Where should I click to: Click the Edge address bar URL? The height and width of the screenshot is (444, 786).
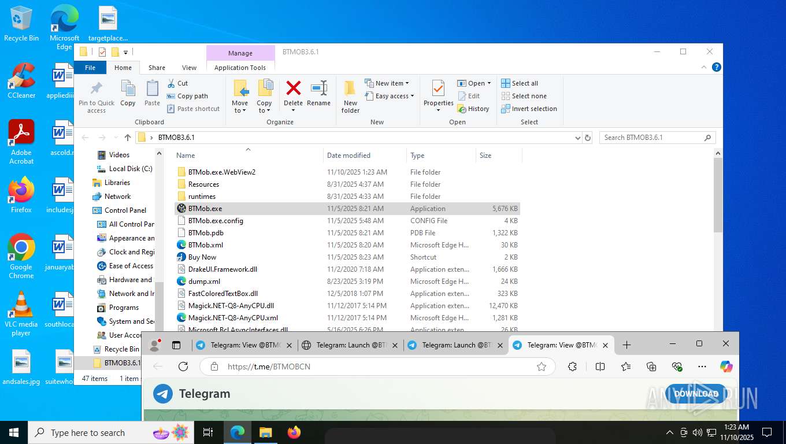269,367
